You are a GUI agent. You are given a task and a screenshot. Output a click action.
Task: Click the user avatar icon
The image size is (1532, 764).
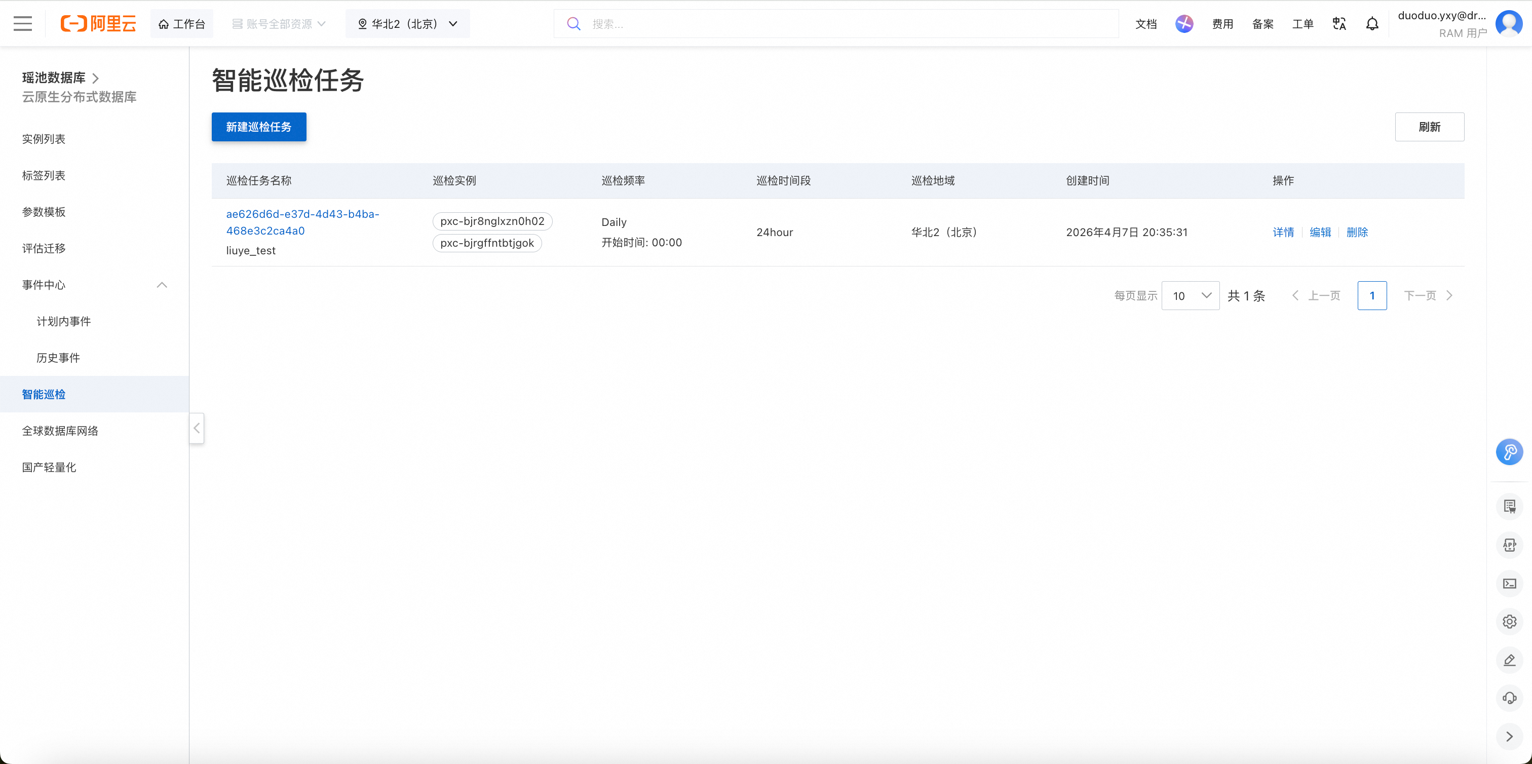click(x=1508, y=24)
